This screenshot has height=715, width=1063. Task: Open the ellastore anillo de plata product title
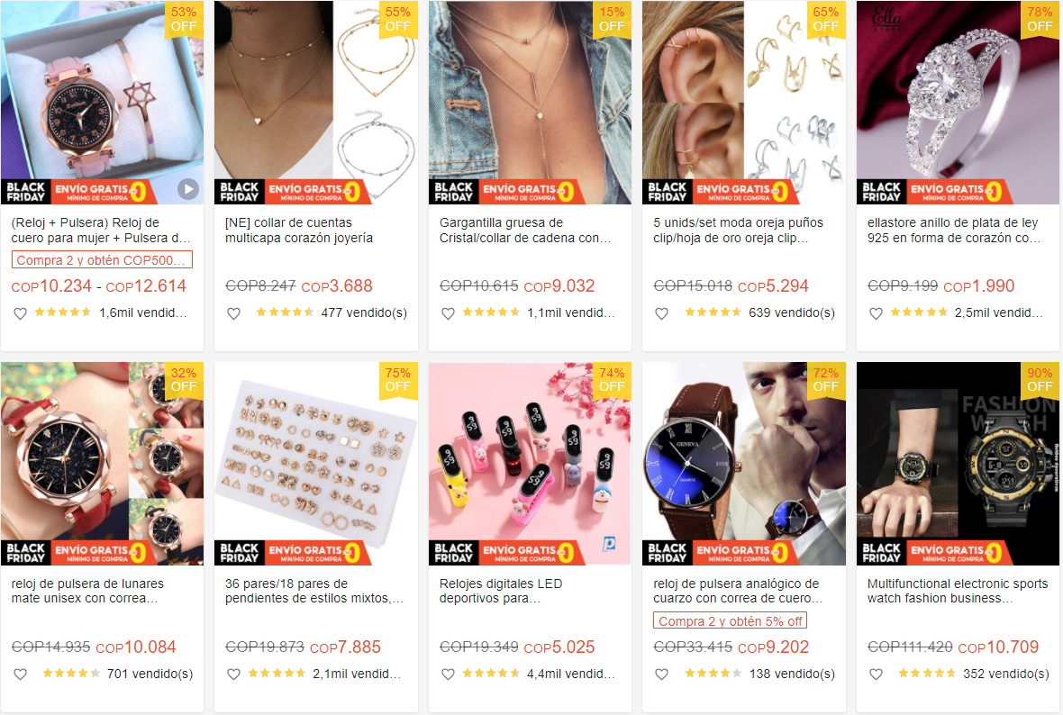coord(953,231)
